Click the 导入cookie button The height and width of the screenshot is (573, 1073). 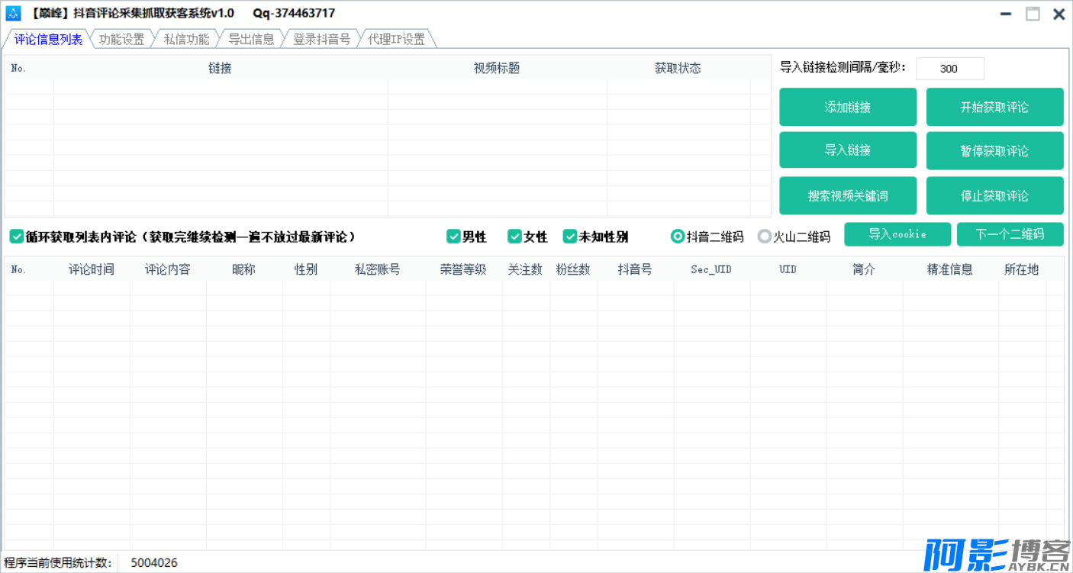pos(897,234)
